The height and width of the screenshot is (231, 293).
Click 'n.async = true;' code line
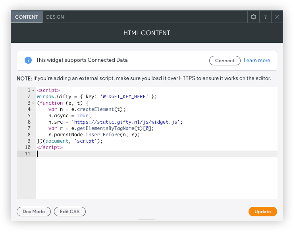(x=69, y=116)
